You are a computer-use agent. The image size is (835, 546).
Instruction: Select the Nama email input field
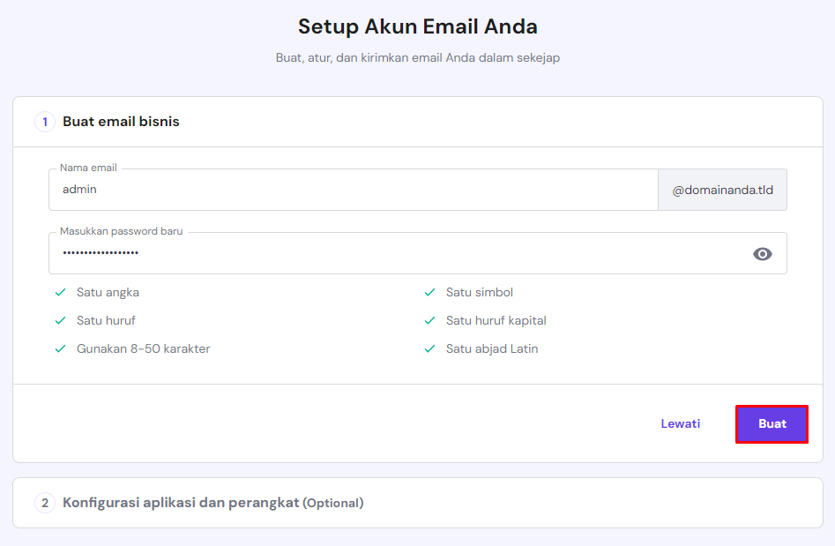point(353,190)
